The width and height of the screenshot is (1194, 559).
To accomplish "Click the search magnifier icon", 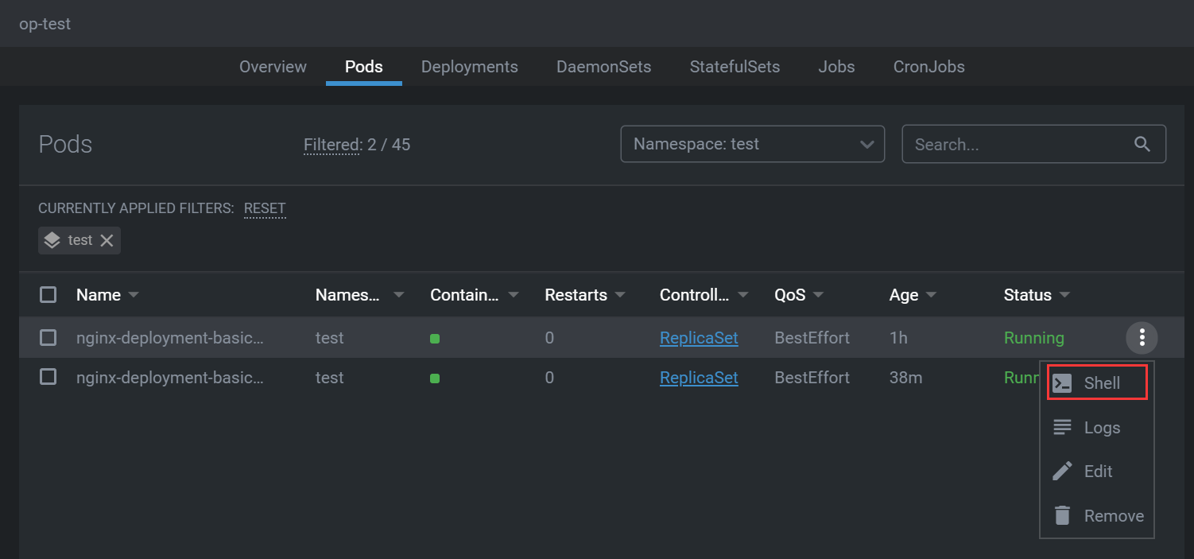I will coord(1142,144).
